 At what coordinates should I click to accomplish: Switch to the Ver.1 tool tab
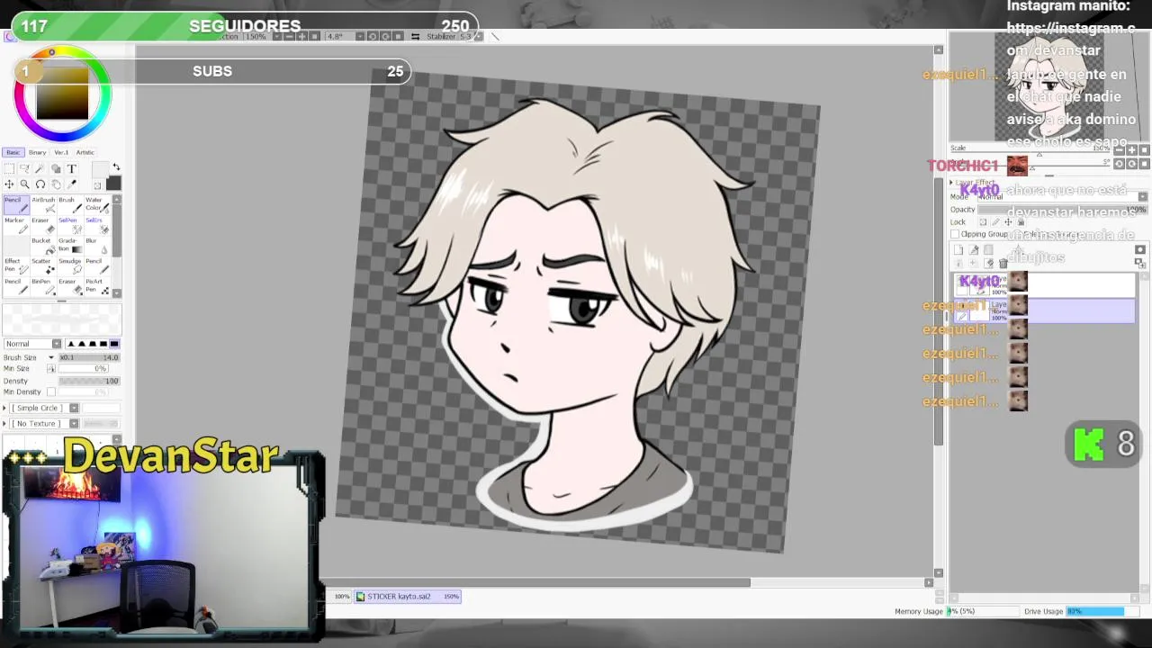61,152
